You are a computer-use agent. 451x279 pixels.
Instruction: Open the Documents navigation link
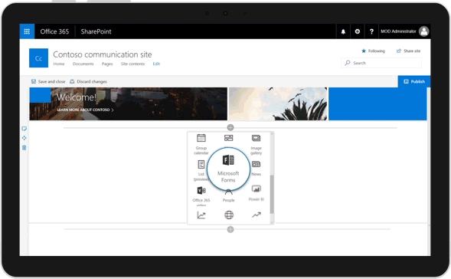(83, 64)
